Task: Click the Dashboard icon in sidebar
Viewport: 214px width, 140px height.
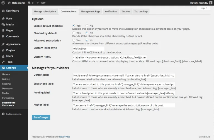Action: click(3, 11)
